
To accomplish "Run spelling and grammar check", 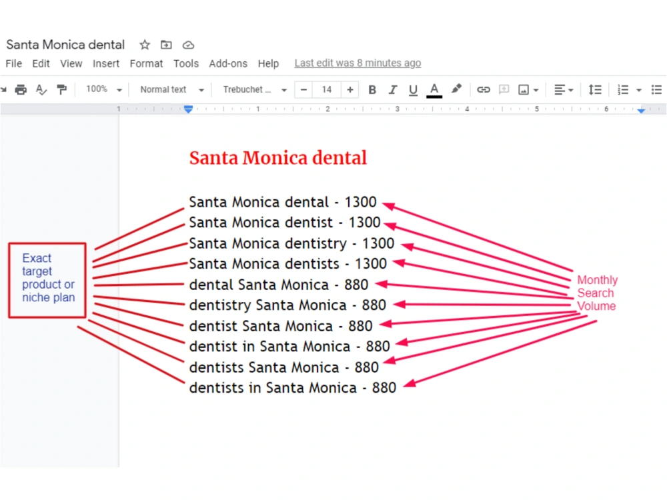I will 41,90.
